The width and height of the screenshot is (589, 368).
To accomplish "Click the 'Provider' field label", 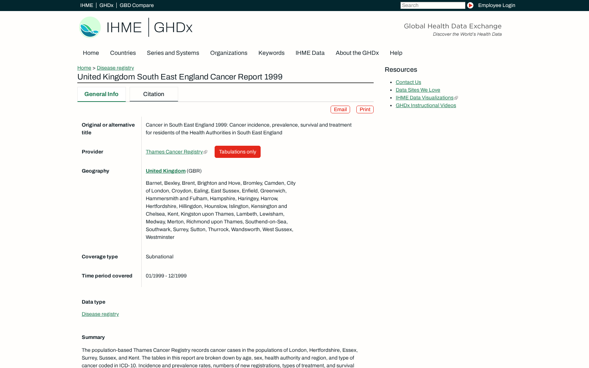I will coord(92,152).
